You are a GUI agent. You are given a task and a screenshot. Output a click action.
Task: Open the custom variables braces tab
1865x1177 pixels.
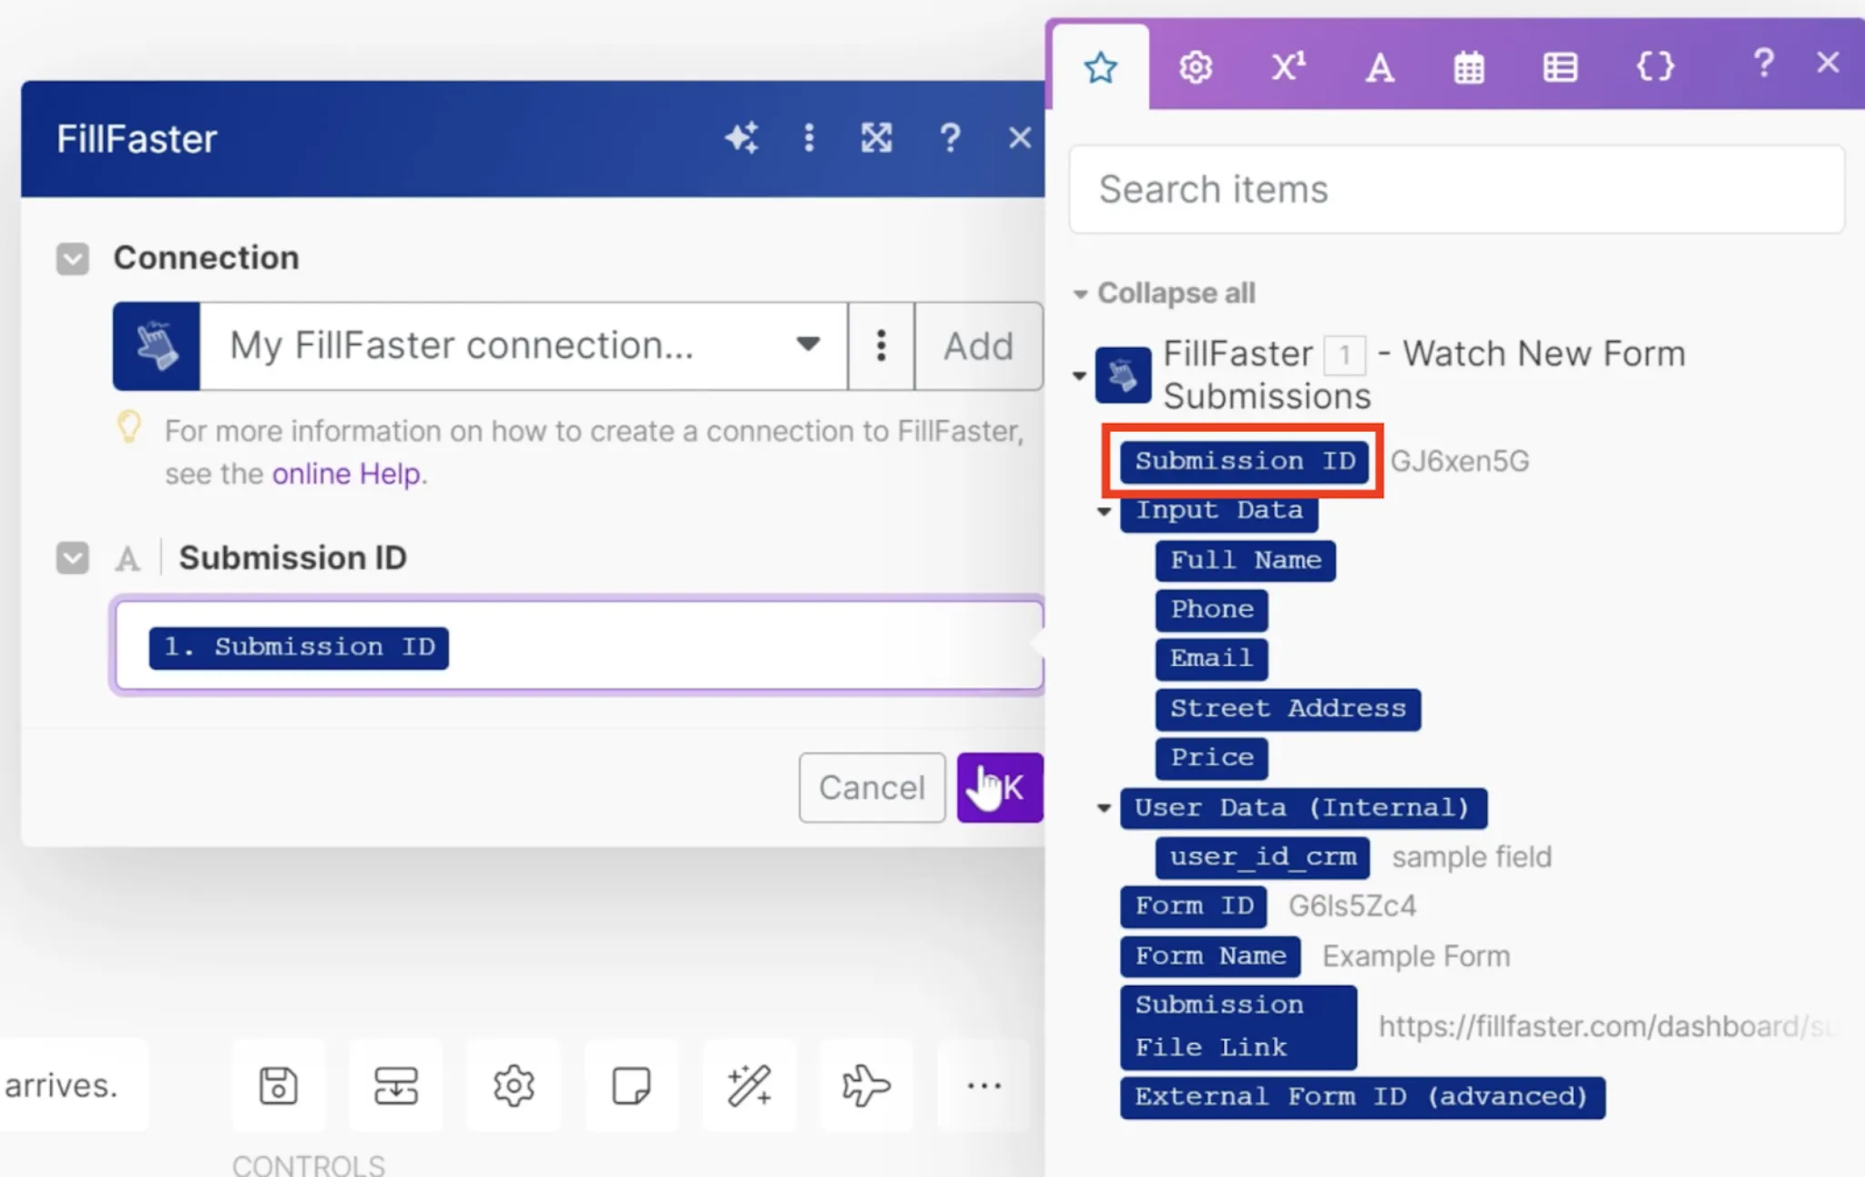coord(1655,66)
